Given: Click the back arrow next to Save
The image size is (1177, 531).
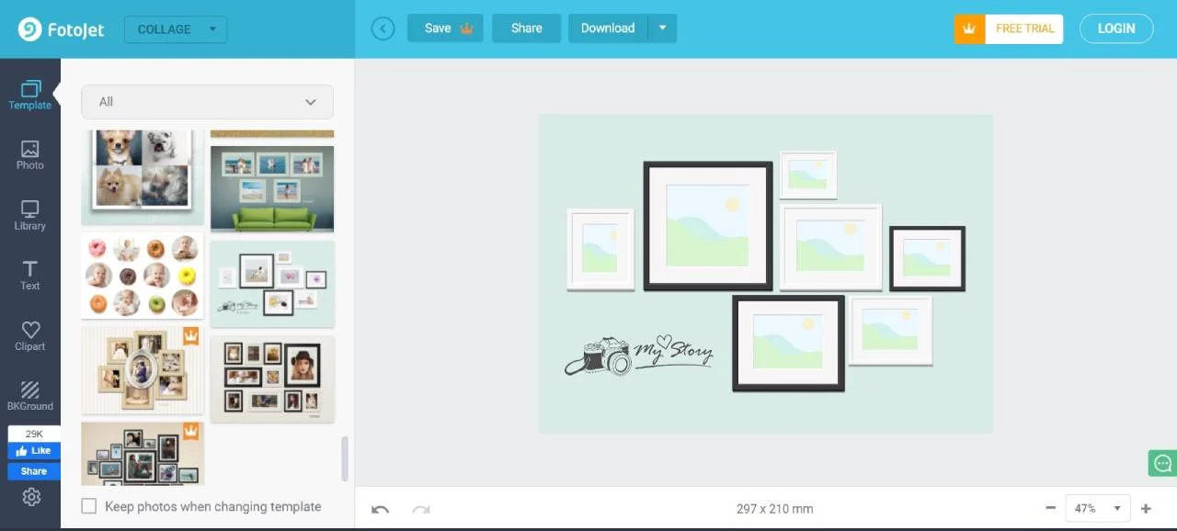Looking at the screenshot, I should [383, 28].
